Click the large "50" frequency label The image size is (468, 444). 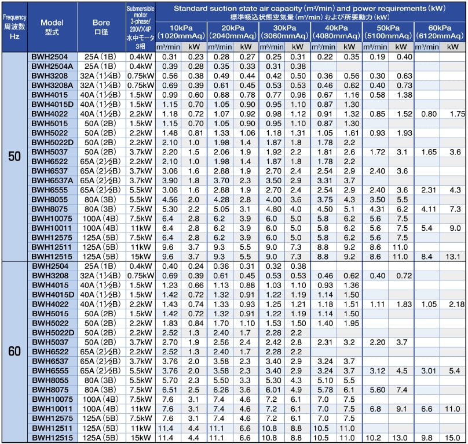coord(14,157)
